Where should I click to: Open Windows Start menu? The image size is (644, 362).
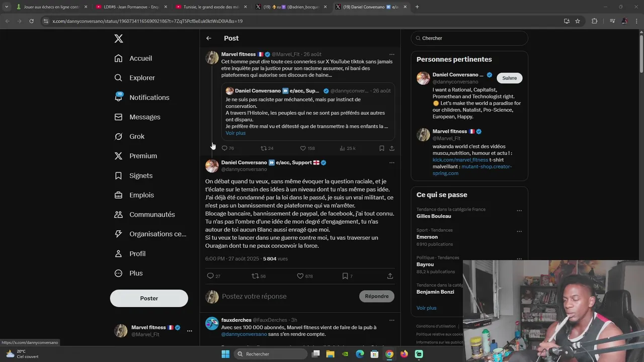pos(225,354)
